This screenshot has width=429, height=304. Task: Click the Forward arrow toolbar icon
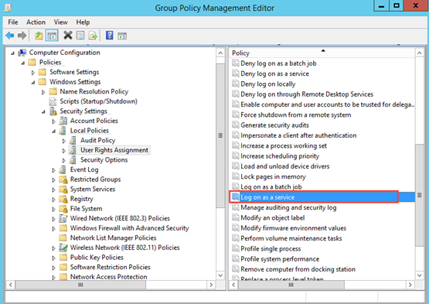pyautogui.click(x=22, y=36)
